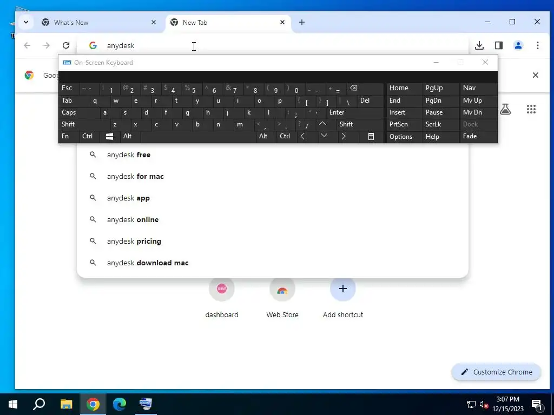Open the notification center icon
The width and height of the screenshot is (554, 415).
point(537,404)
